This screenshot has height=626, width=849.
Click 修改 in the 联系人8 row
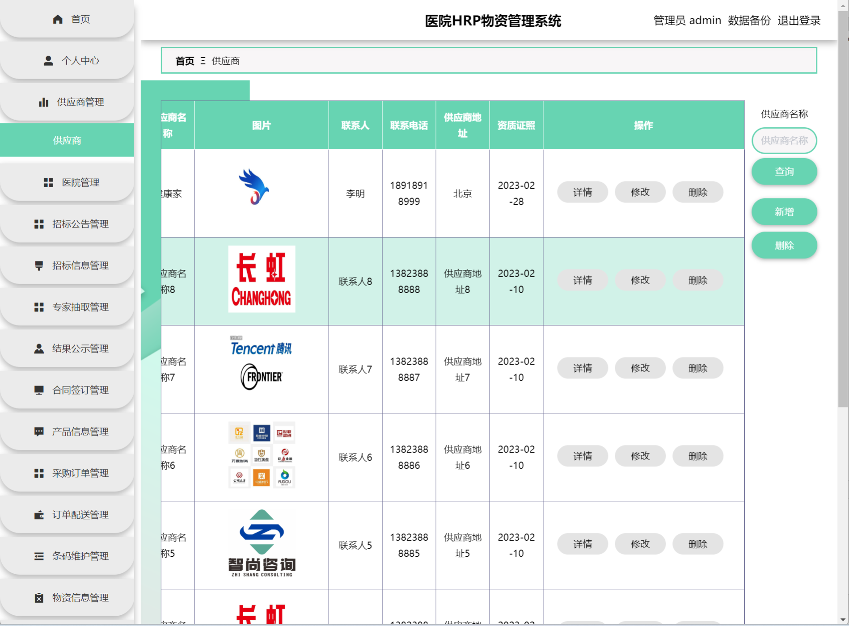pos(640,280)
